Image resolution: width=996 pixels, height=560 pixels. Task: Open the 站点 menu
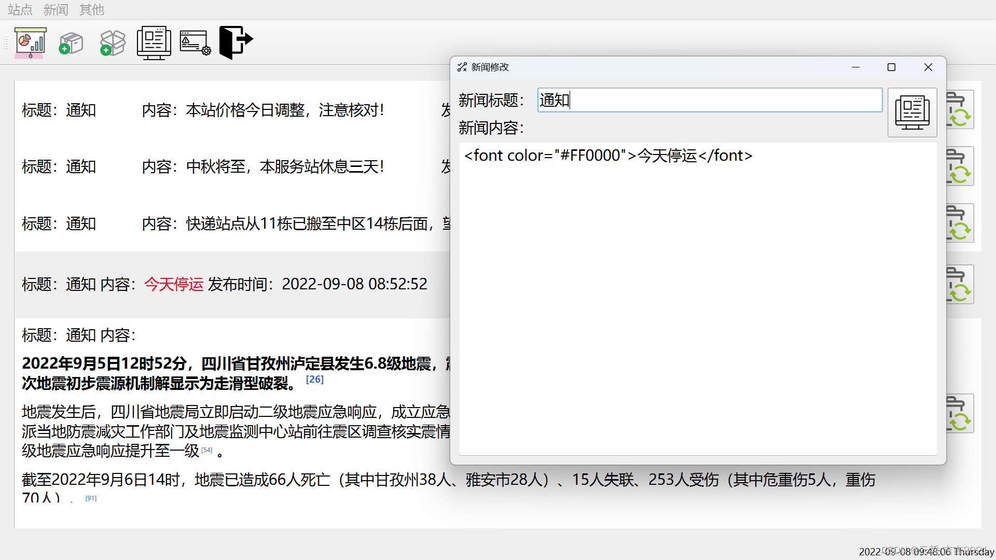(x=20, y=10)
